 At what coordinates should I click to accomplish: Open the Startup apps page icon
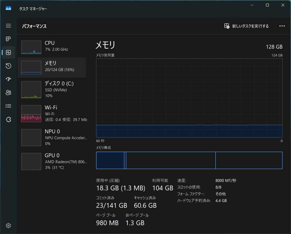[x=9, y=79]
